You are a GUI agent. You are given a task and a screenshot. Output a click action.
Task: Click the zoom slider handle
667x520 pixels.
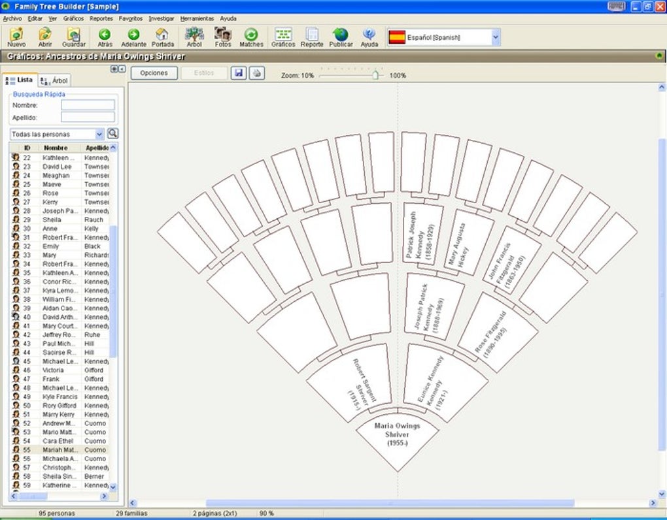tap(375, 75)
